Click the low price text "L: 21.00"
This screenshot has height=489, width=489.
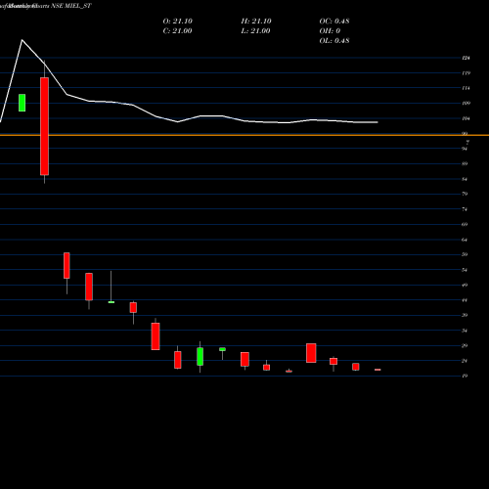pyautogui.click(x=255, y=31)
